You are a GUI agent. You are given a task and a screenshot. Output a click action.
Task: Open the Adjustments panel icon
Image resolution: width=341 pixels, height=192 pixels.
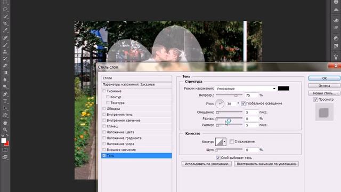click(336, 38)
